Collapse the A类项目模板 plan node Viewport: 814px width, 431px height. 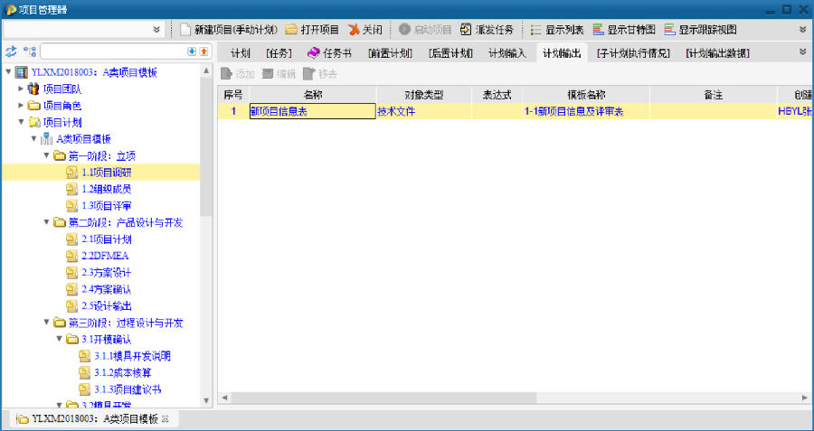click(33, 138)
